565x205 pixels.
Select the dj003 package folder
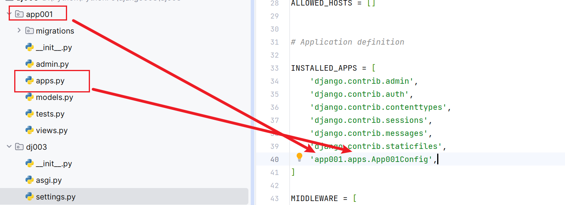(x=36, y=147)
